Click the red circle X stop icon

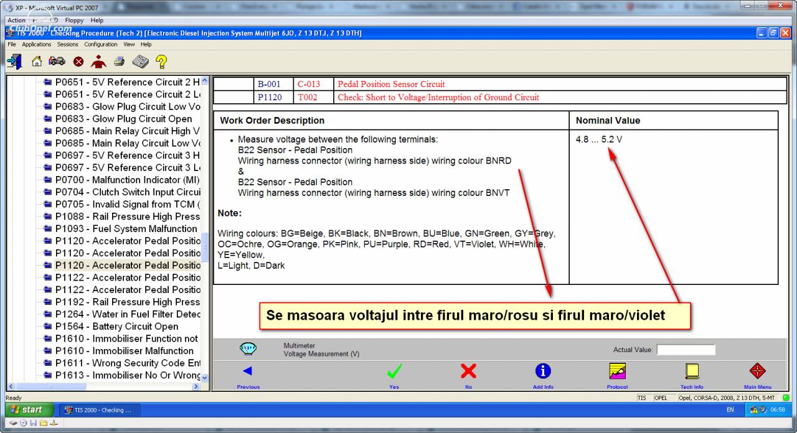78,62
